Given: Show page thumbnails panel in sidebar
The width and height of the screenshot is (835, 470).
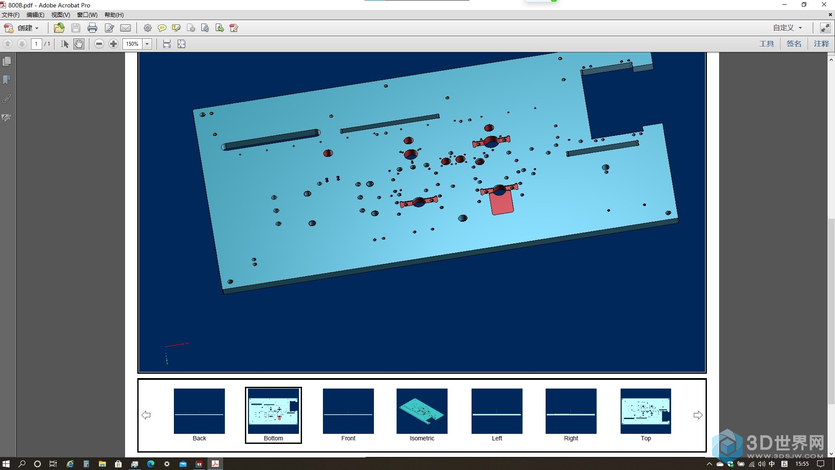Looking at the screenshot, I should (7, 61).
